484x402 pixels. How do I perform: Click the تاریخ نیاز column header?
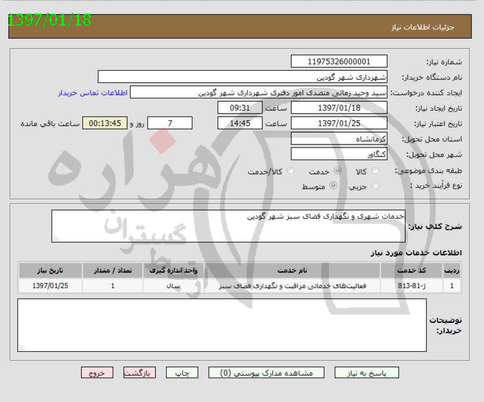point(50,271)
